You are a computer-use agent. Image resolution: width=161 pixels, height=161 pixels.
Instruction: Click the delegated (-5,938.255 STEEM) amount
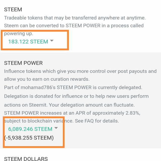[29, 138]
